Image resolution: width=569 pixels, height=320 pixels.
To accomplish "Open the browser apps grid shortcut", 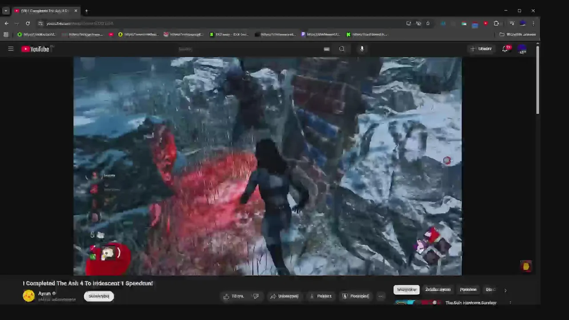I will (6, 34).
